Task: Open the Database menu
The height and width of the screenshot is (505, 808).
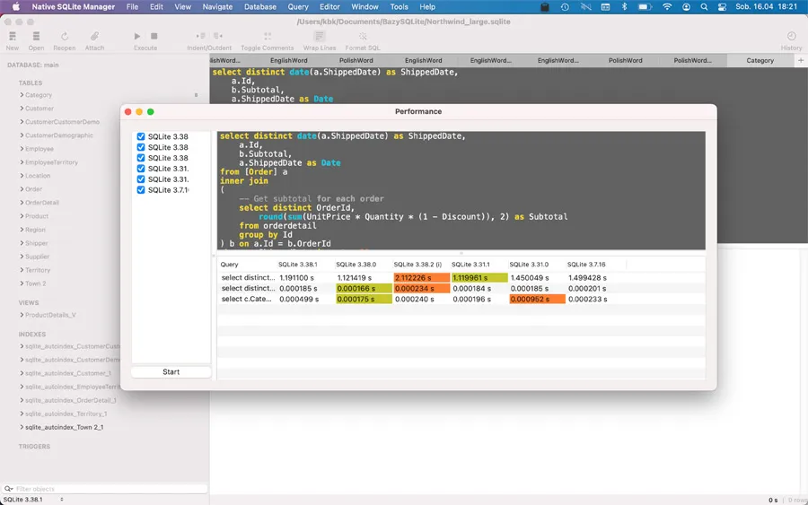Action: [x=260, y=6]
